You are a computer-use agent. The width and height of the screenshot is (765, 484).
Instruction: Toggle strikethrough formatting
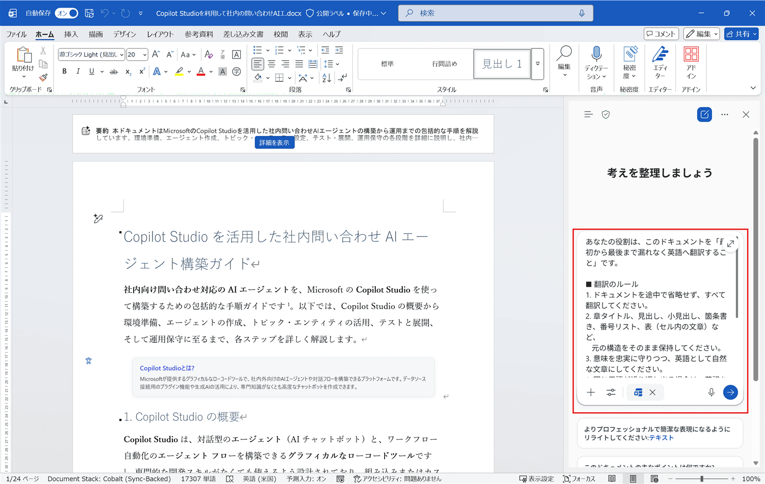(x=114, y=72)
